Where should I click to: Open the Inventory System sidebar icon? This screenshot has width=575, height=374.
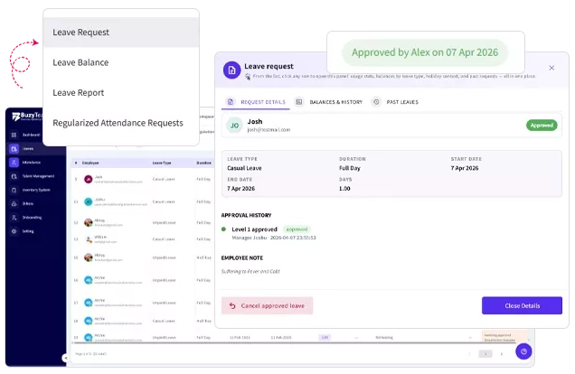click(x=14, y=190)
